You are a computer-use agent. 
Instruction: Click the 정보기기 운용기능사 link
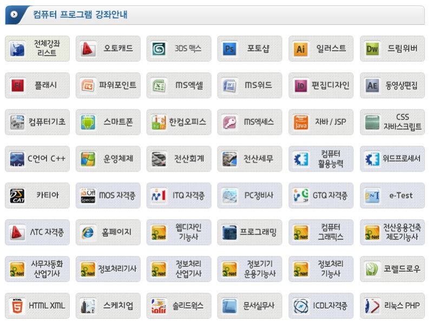(250, 269)
